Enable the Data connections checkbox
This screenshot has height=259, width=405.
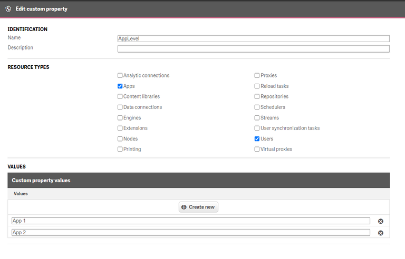(x=120, y=107)
